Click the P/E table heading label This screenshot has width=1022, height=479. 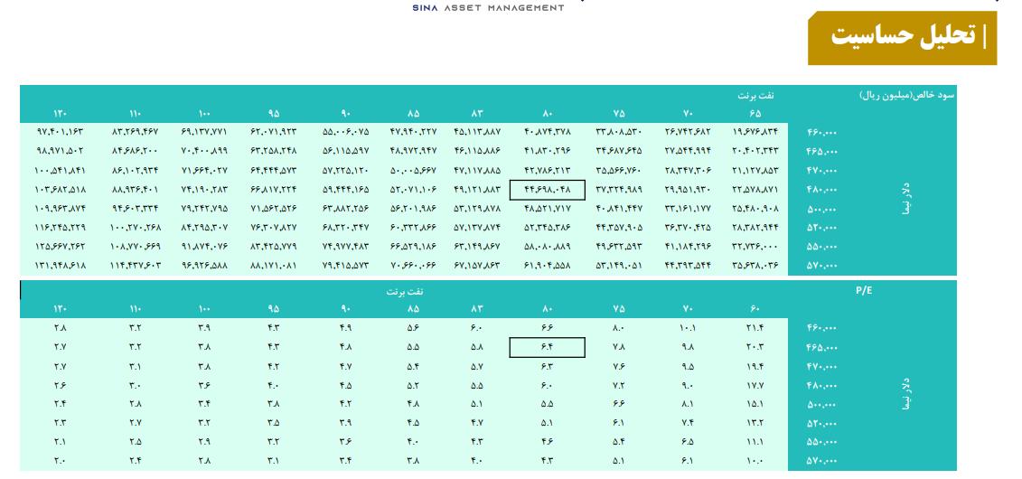(865, 291)
